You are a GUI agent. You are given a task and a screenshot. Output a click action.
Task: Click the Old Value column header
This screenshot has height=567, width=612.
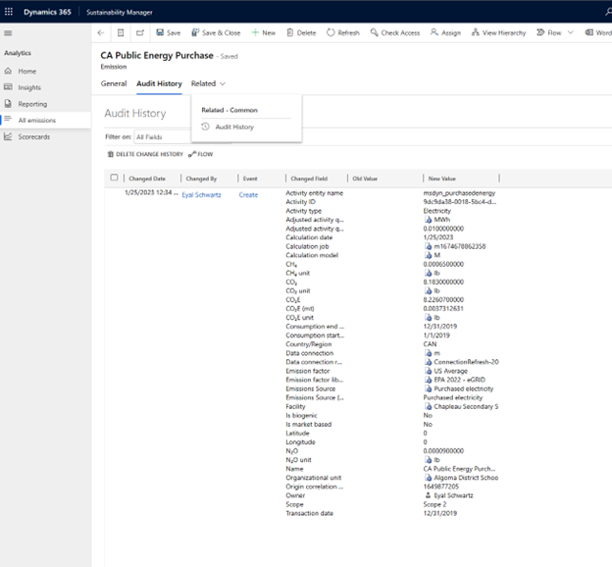(365, 179)
